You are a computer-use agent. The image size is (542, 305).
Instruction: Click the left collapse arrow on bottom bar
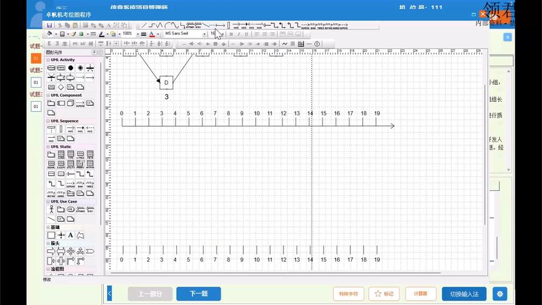[109, 293]
